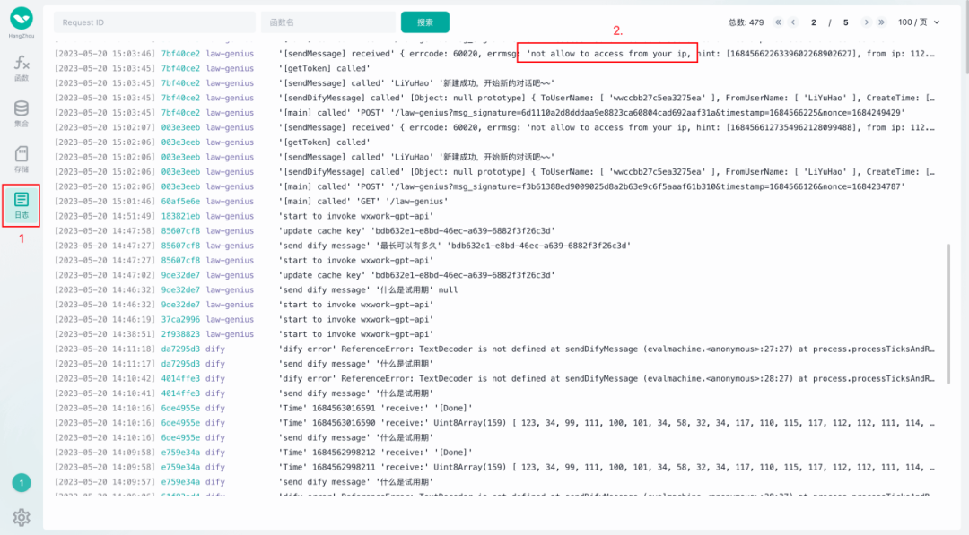Open the 集合 (collections) database section

(x=22, y=113)
